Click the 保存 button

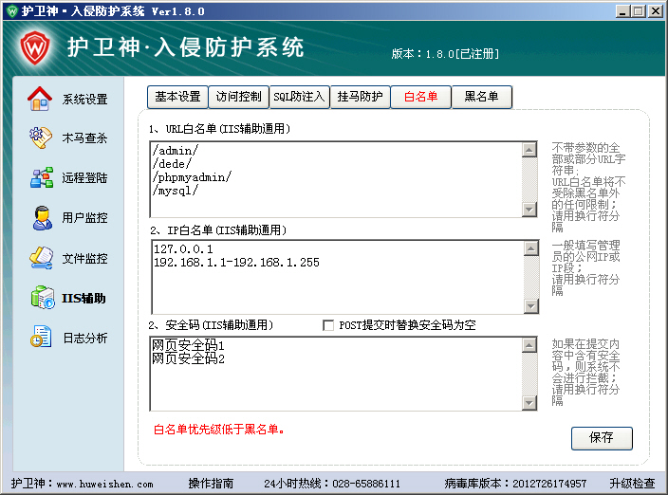(602, 438)
